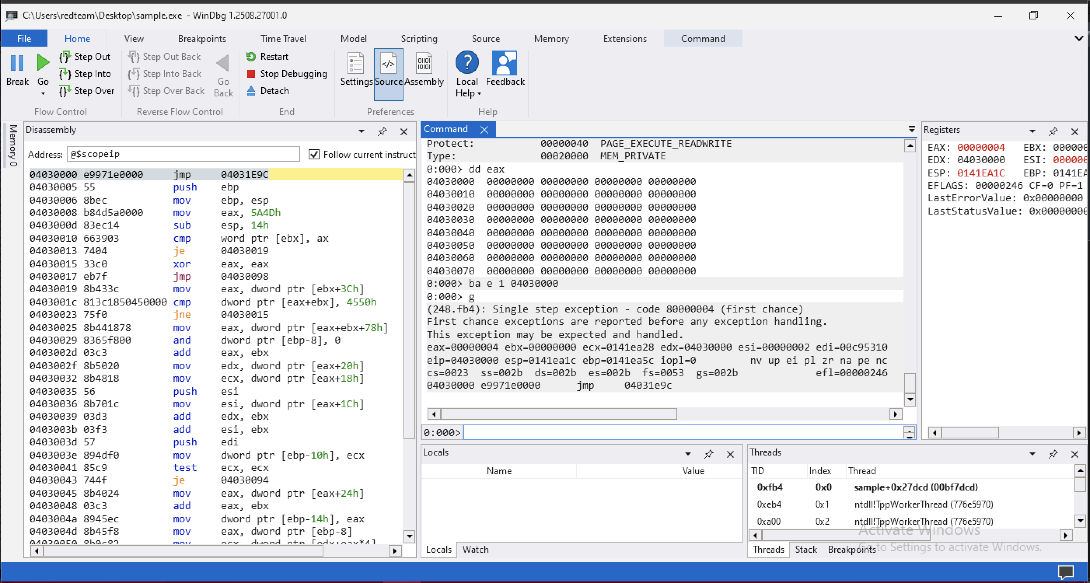
Task: Click Disassembly vertical scrollbar thumb
Action: (409, 311)
